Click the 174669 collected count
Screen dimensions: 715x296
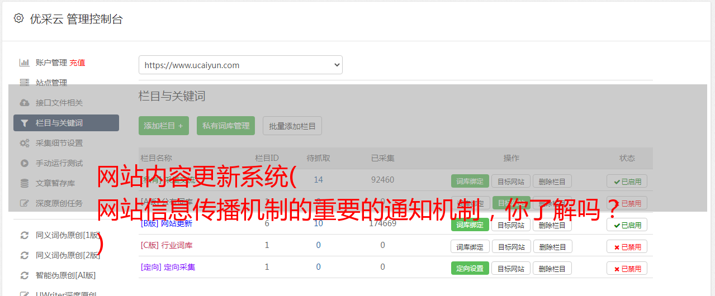382,223
